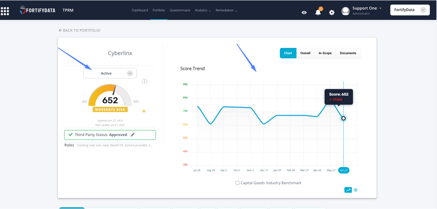Open the notifications bell

[x=318, y=12]
